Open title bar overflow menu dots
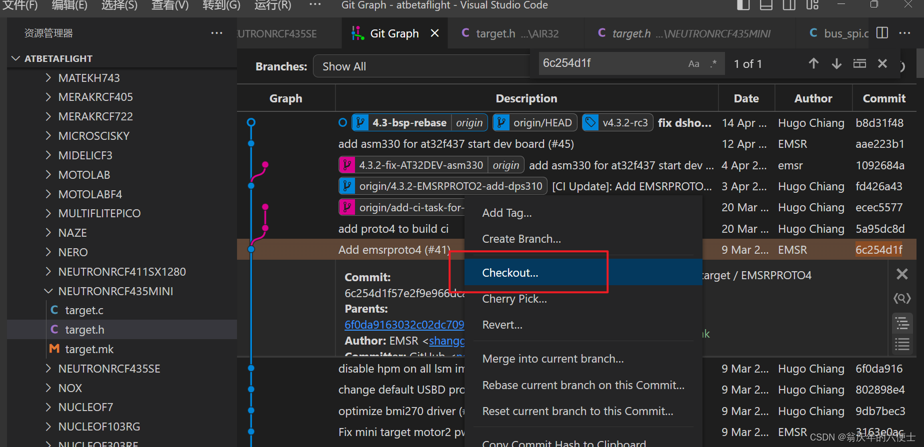Viewport: 924px width, 447px height. (x=315, y=5)
